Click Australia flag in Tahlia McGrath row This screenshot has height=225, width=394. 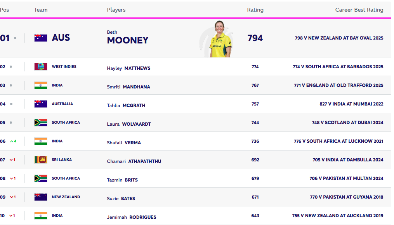click(x=41, y=104)
